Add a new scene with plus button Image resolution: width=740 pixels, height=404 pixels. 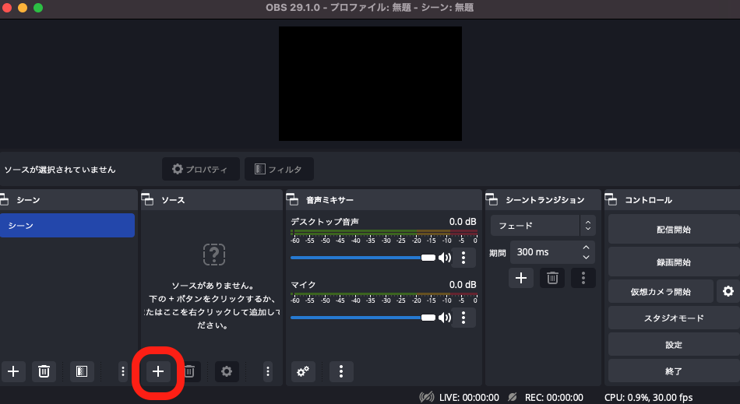point(13,371)
